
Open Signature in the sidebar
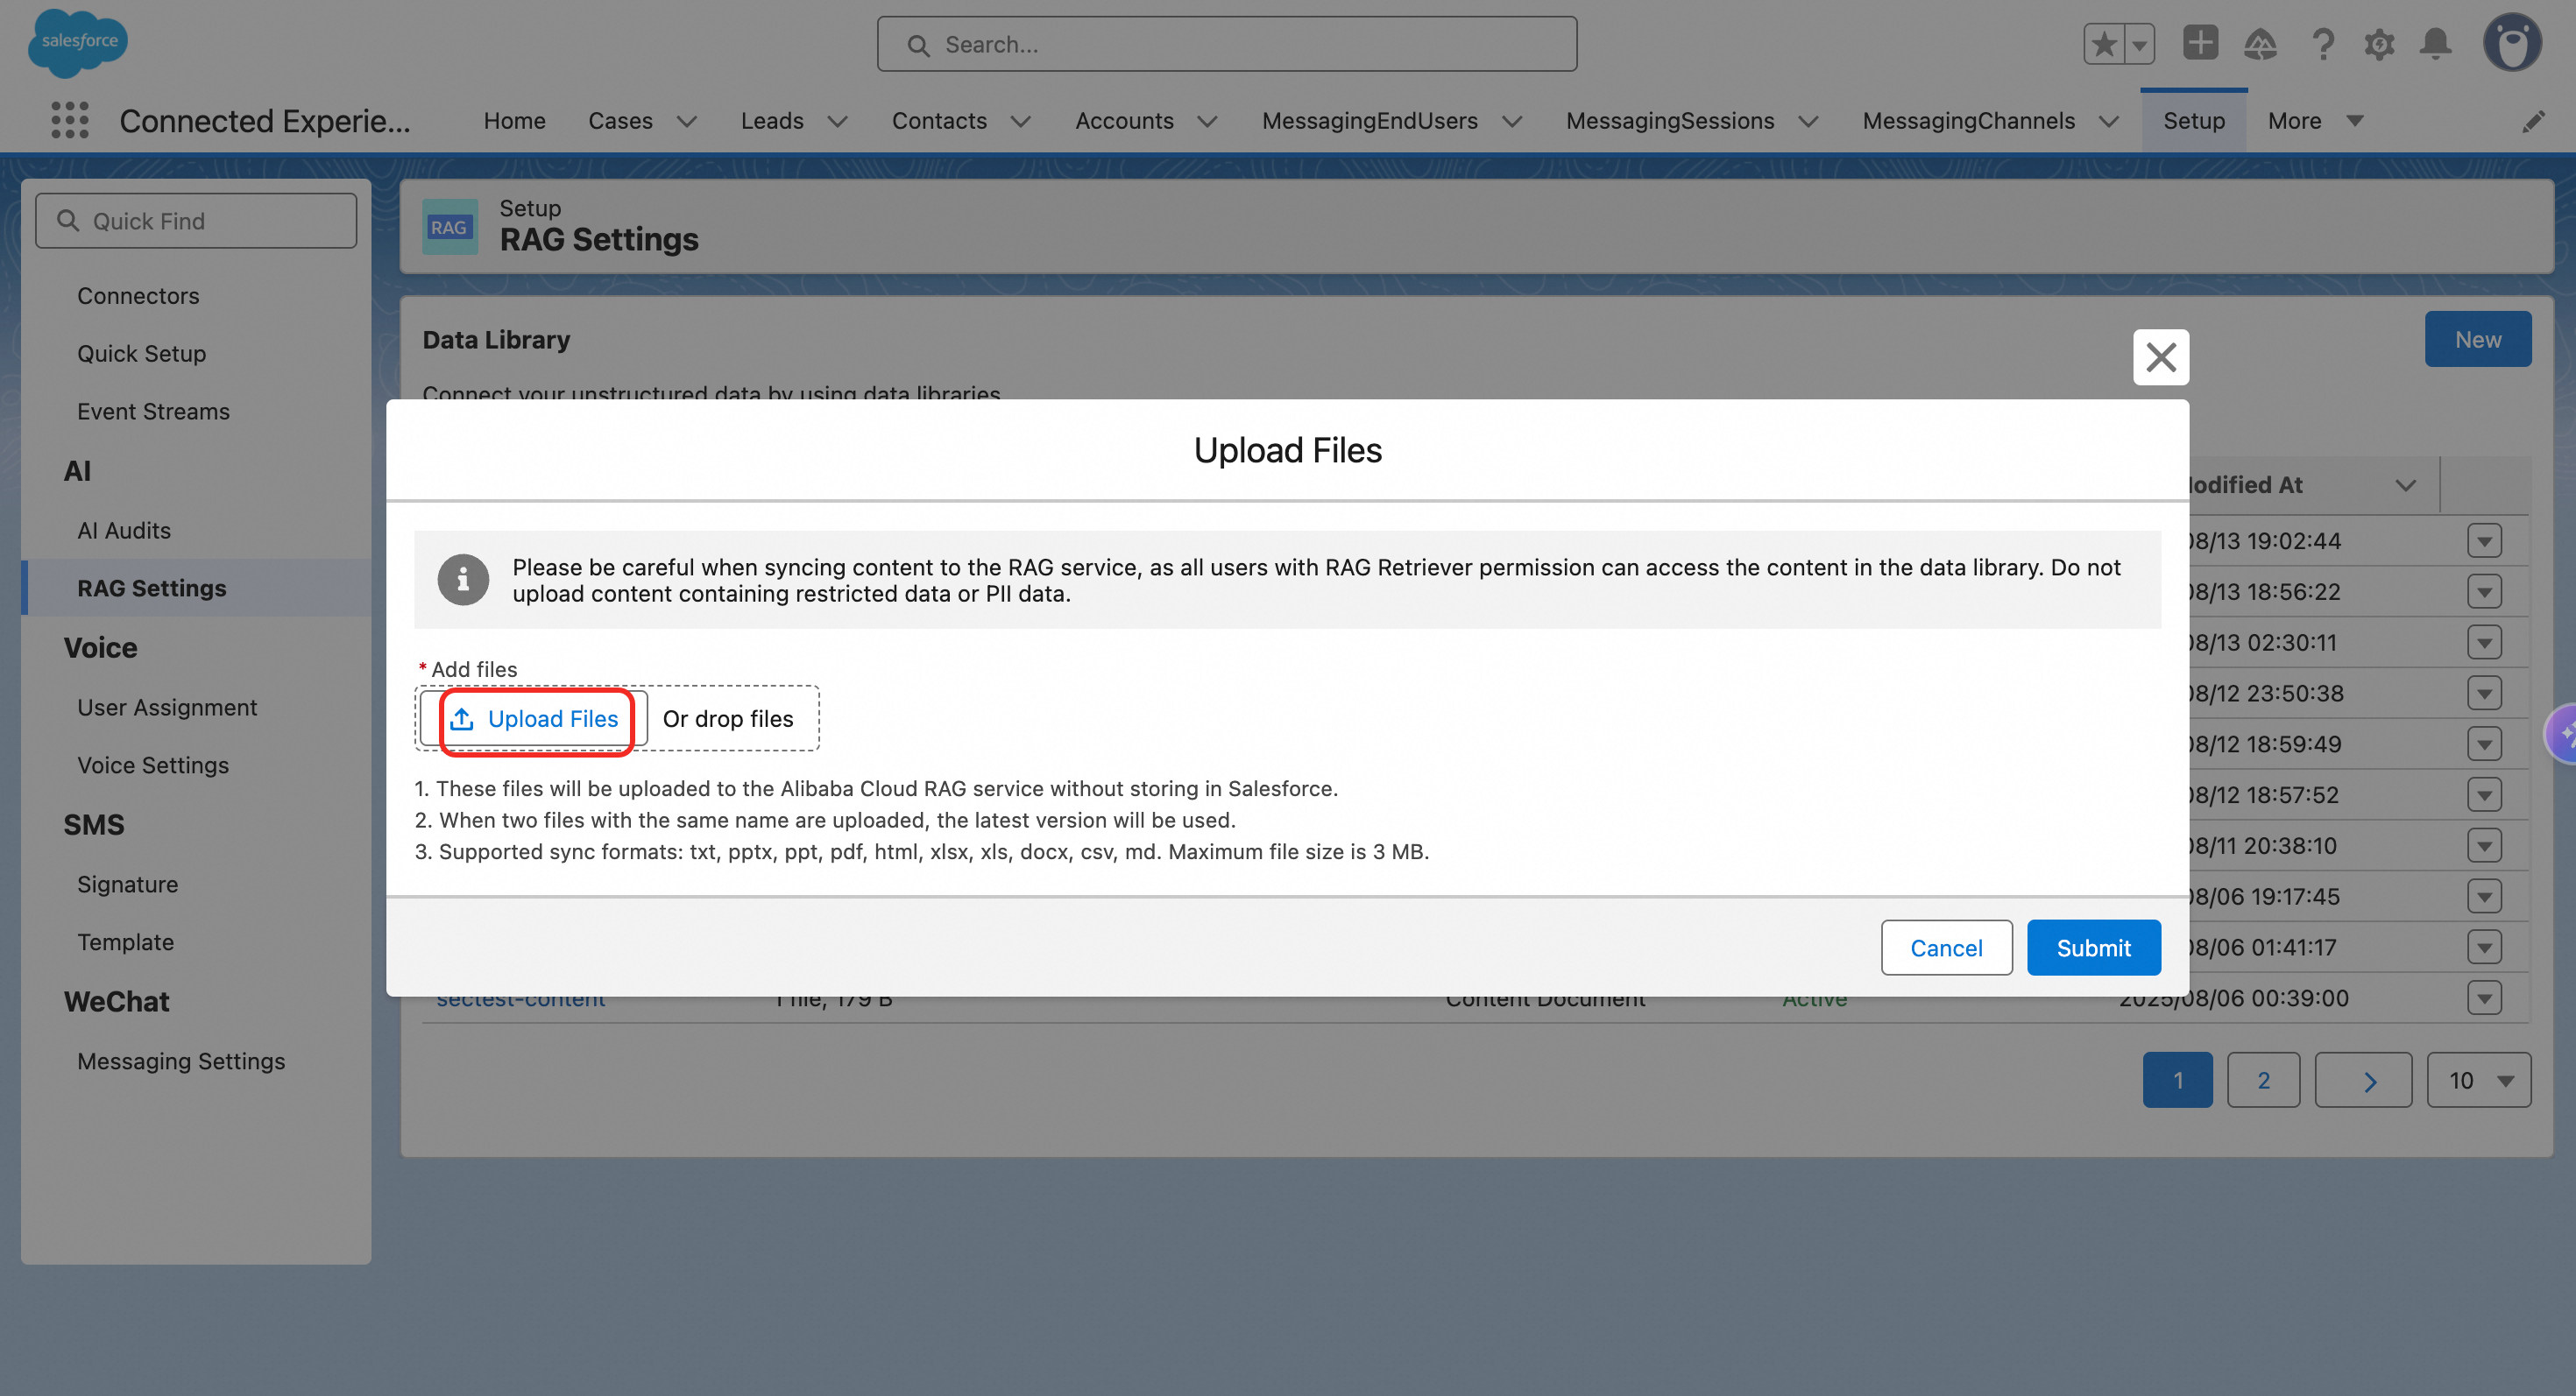pyautogui.click(x=127, y=885)
